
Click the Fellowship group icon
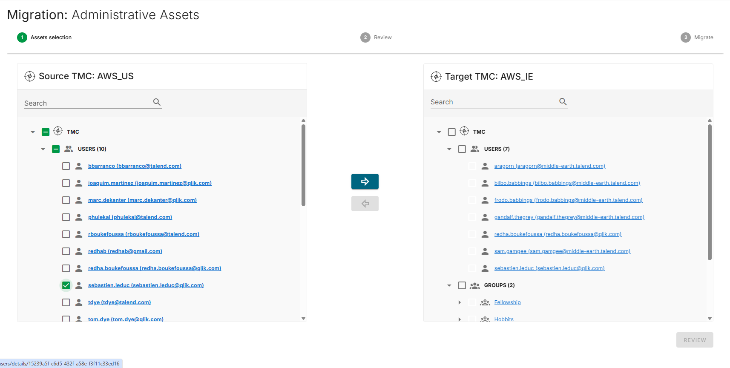pos(485,302)
